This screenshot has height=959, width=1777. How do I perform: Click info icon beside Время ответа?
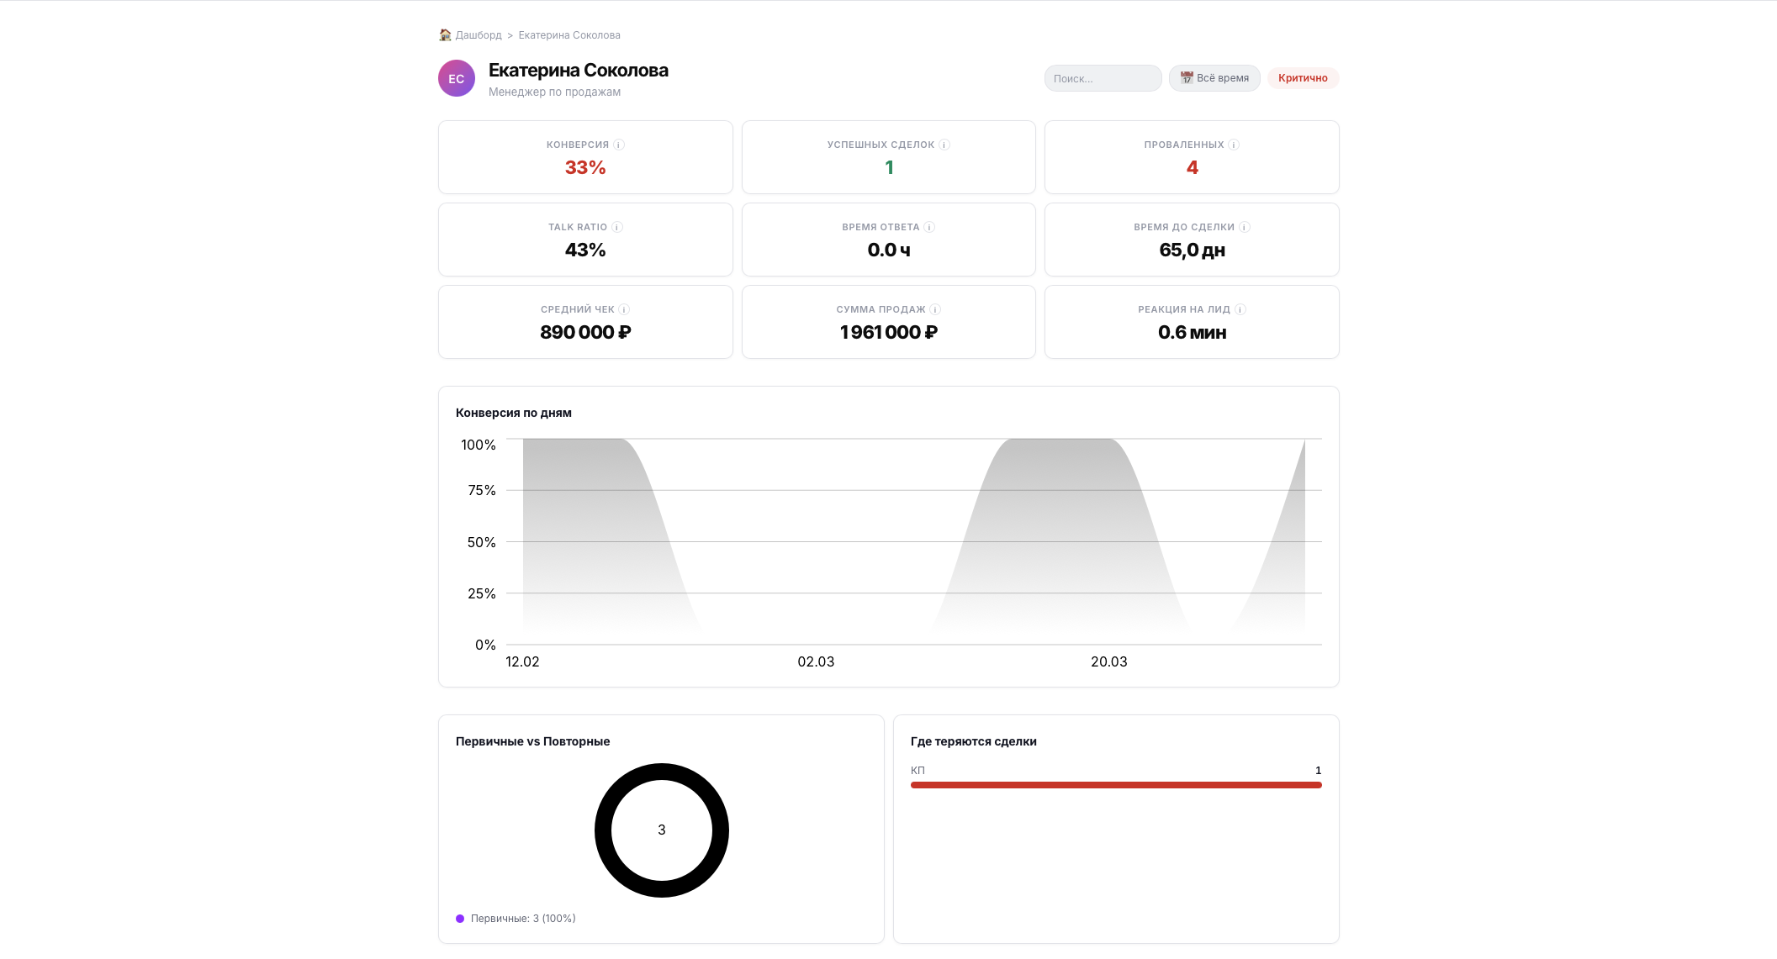pyautogui.click(x=929, y=227)
